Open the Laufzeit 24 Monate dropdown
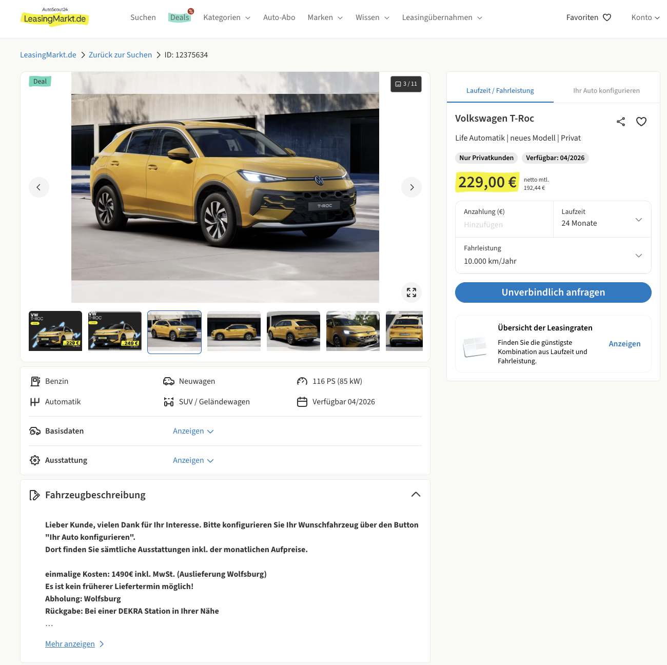The height and width of the screenshot is (665, 667). [x=602, y=219]
